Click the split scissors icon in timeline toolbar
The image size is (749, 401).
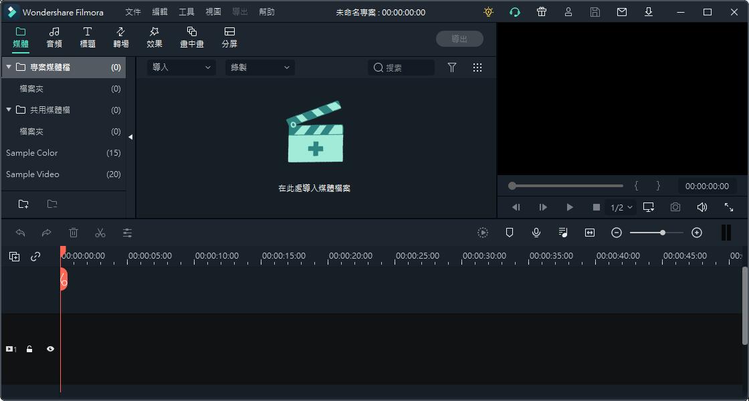click(100, 233)
